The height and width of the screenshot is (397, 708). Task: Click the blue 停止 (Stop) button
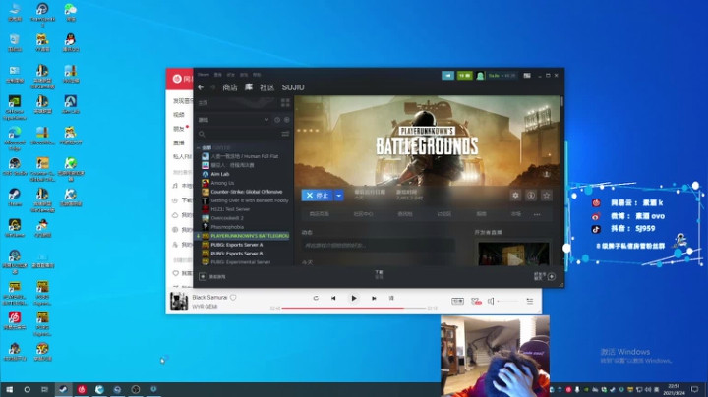(x=318, y=196)
